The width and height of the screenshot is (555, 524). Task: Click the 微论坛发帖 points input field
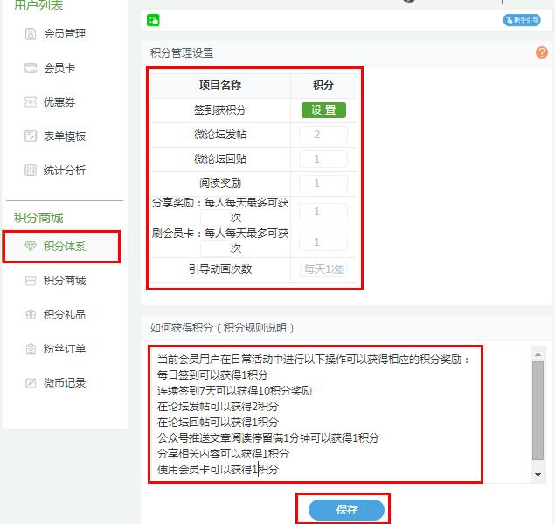tap(323, 135)
